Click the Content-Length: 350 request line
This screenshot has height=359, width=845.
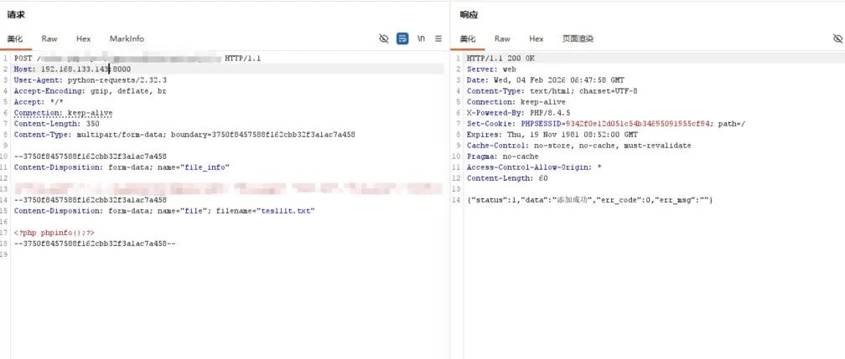coord(57,124)
